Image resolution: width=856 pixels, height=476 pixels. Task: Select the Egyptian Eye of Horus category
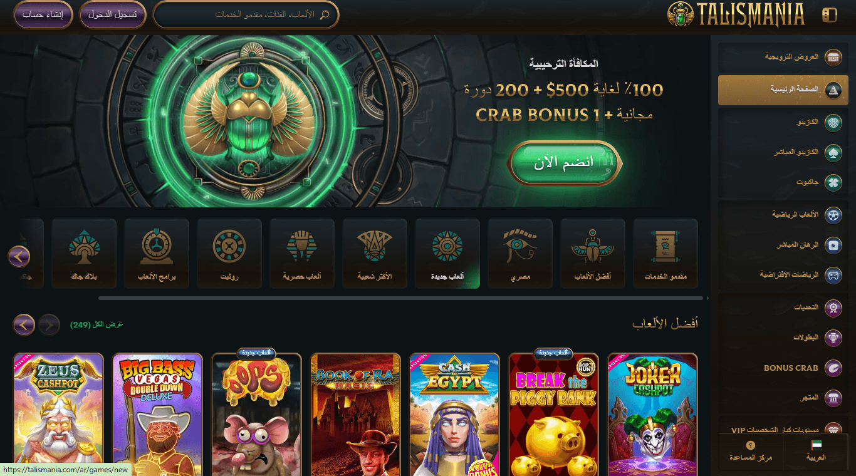[520, 254]
